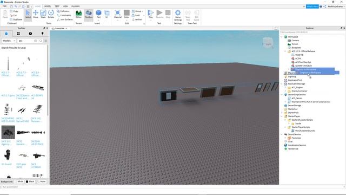Screen dimensions: 346x195
Task: Run the Toolbox search
Action: tap(41, 41)
